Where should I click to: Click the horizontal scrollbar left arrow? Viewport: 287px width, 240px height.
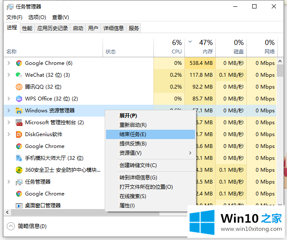tap(7, 212)
